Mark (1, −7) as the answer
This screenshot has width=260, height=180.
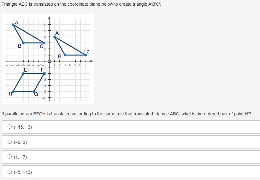tap(9, 157)
